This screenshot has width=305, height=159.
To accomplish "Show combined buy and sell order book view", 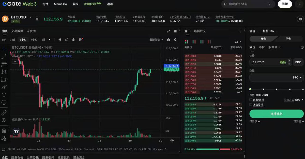I will pos(187,42).
